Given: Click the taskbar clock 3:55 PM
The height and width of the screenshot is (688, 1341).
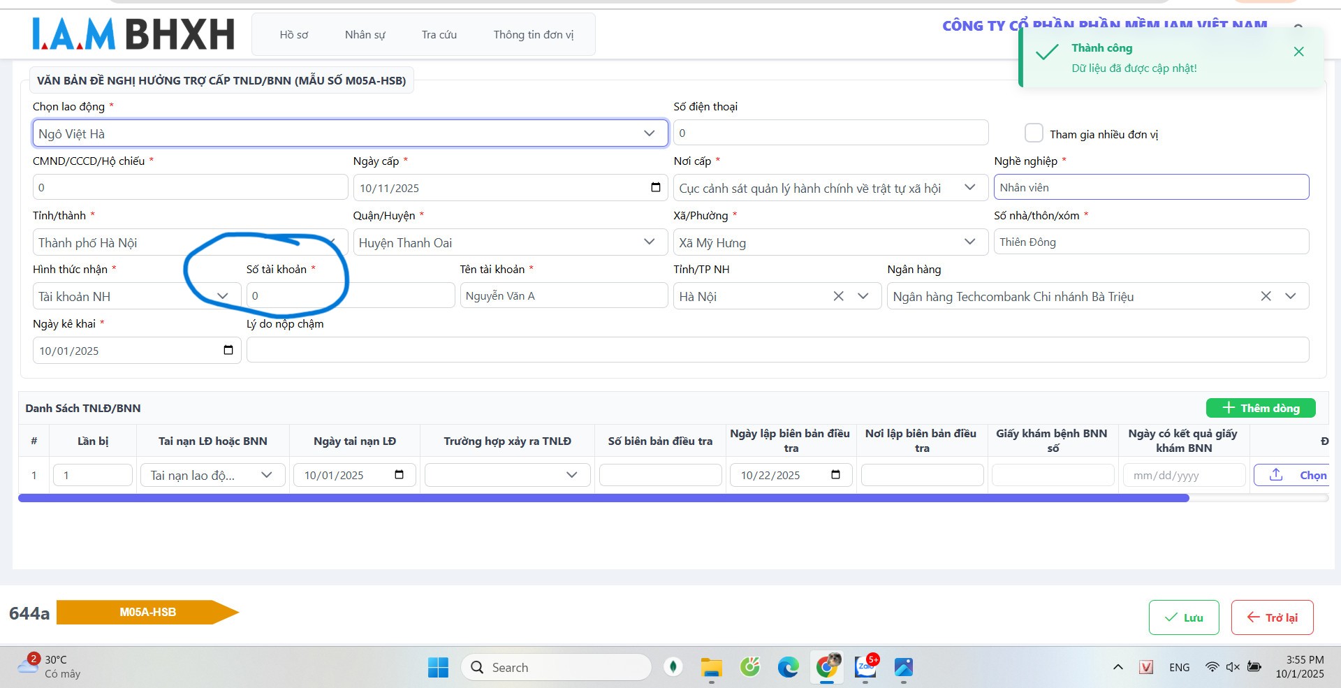Looking at the screenshot, I should (1300, 667).
